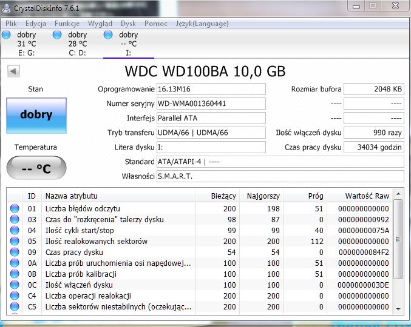The width and height of the screenshot is (411, 327).
Task: Click blue status orb for disk C: D:
Action: 57,35
